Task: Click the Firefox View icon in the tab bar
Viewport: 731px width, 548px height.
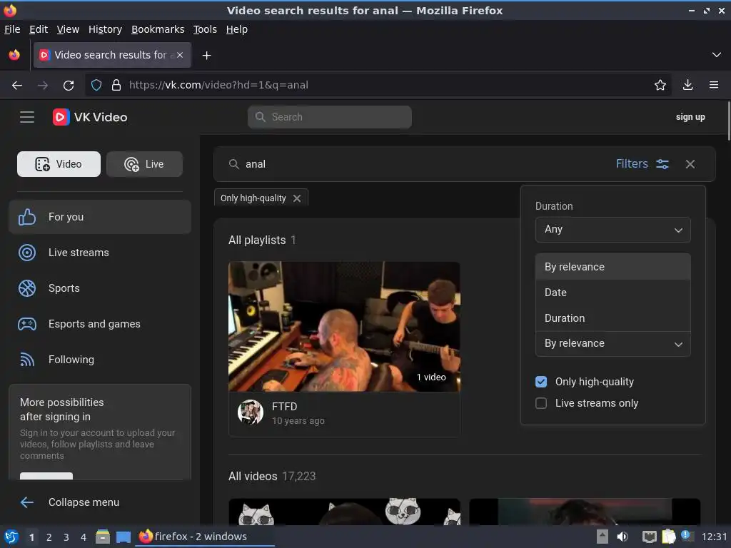Action: 14,55
